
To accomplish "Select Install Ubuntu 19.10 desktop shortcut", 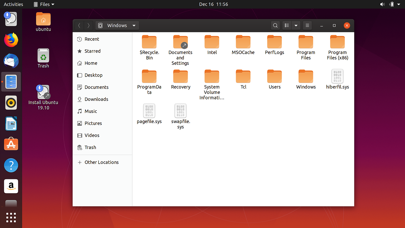I will 43,98.
